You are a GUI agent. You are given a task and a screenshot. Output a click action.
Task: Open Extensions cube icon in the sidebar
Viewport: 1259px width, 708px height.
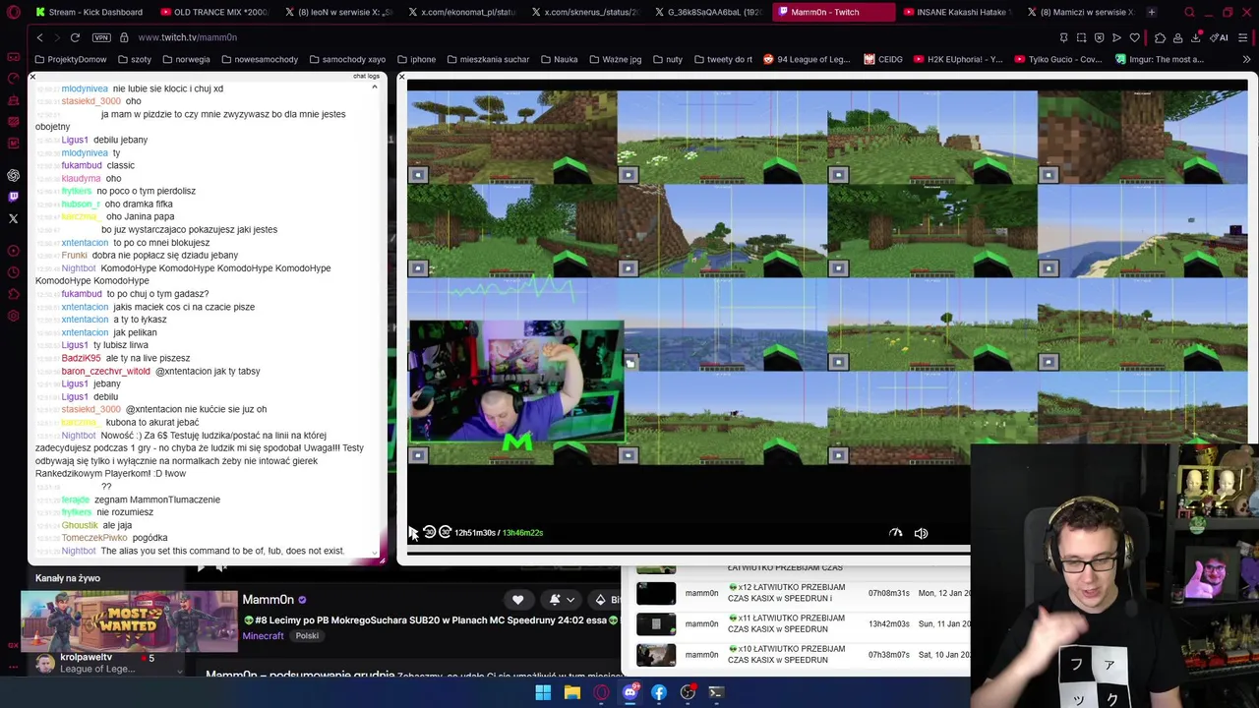[13, 294]
